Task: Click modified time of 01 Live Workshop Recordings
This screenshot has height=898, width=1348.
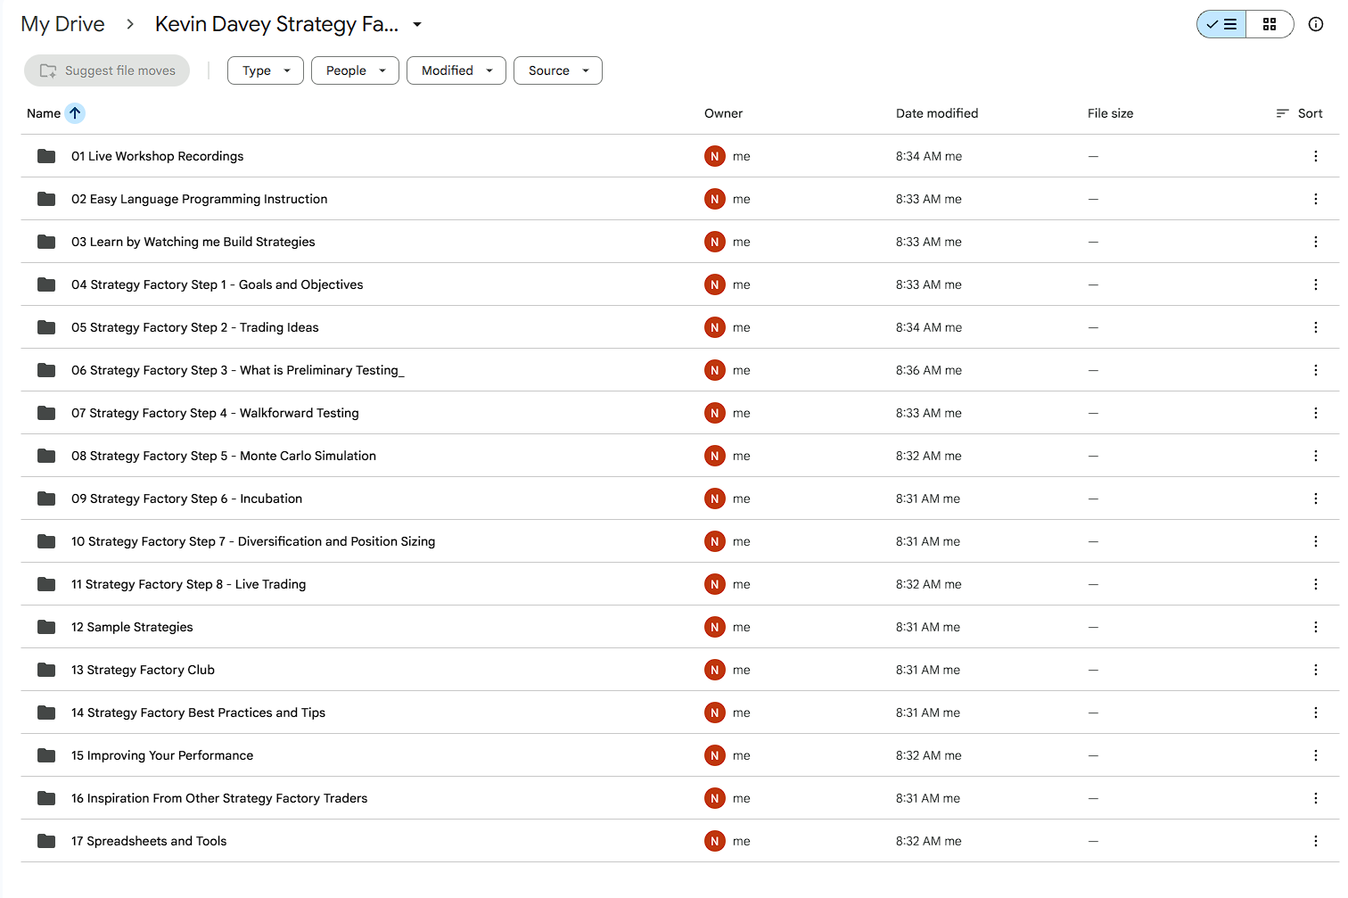Action: point(929,156)
